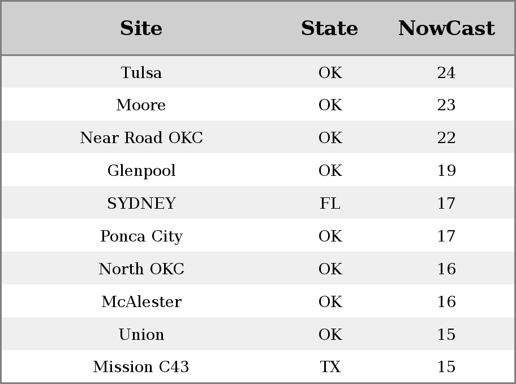516x384 pixels.
Task: Click the SYDNEY site entry
Action: point(141,203)
